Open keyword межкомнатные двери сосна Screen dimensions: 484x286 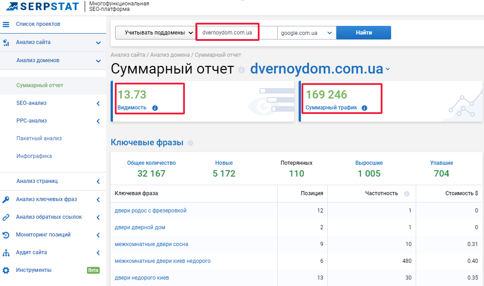click(x=151, y=244)
